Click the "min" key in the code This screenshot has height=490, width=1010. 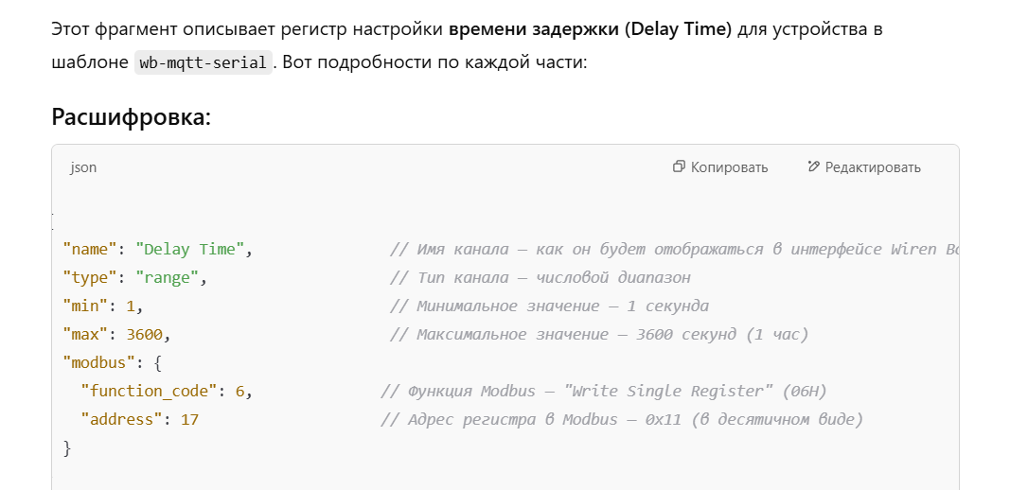[86, 306]
